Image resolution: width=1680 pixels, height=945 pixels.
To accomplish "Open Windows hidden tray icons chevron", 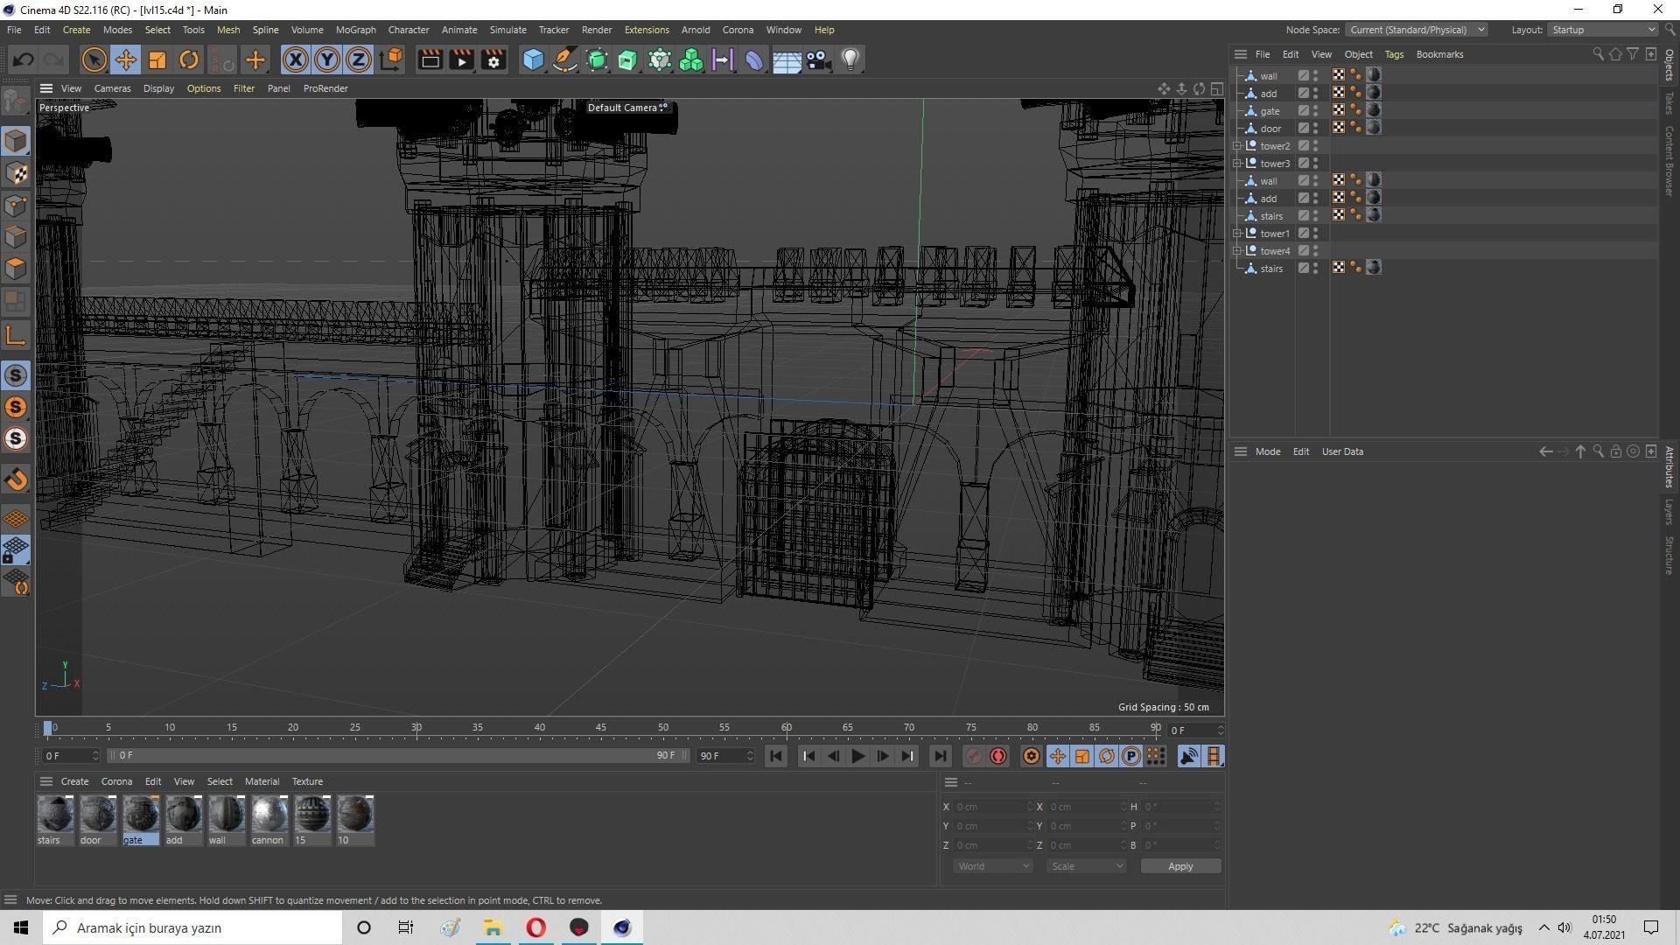I will coord(1543,927).
